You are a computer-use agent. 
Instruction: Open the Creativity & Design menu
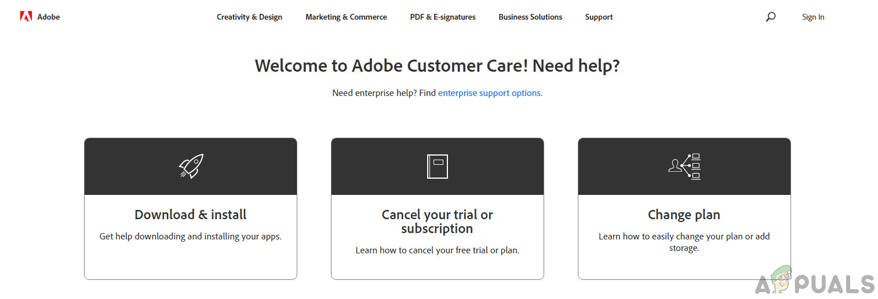coord(249,17)
